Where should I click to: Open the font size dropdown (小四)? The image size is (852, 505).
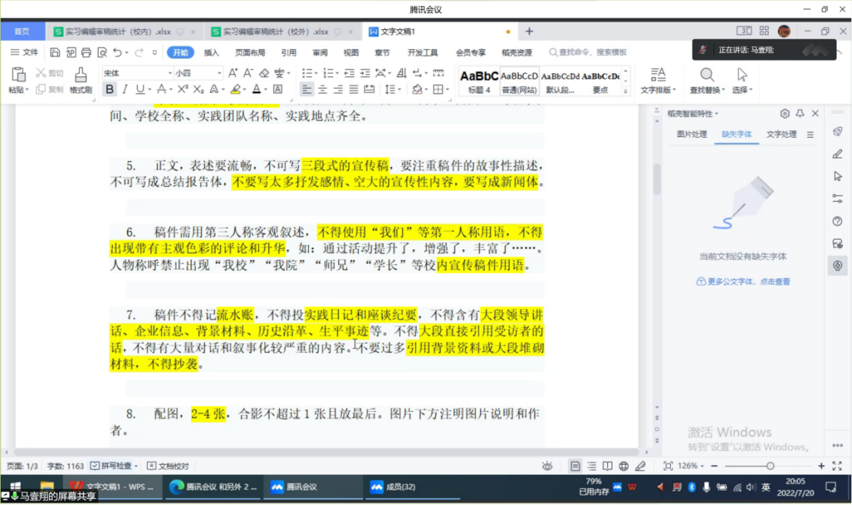tap(219, 73)
